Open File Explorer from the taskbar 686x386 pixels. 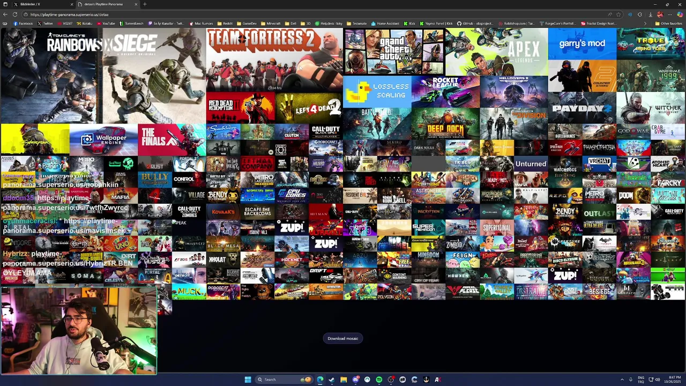point(344,380)
